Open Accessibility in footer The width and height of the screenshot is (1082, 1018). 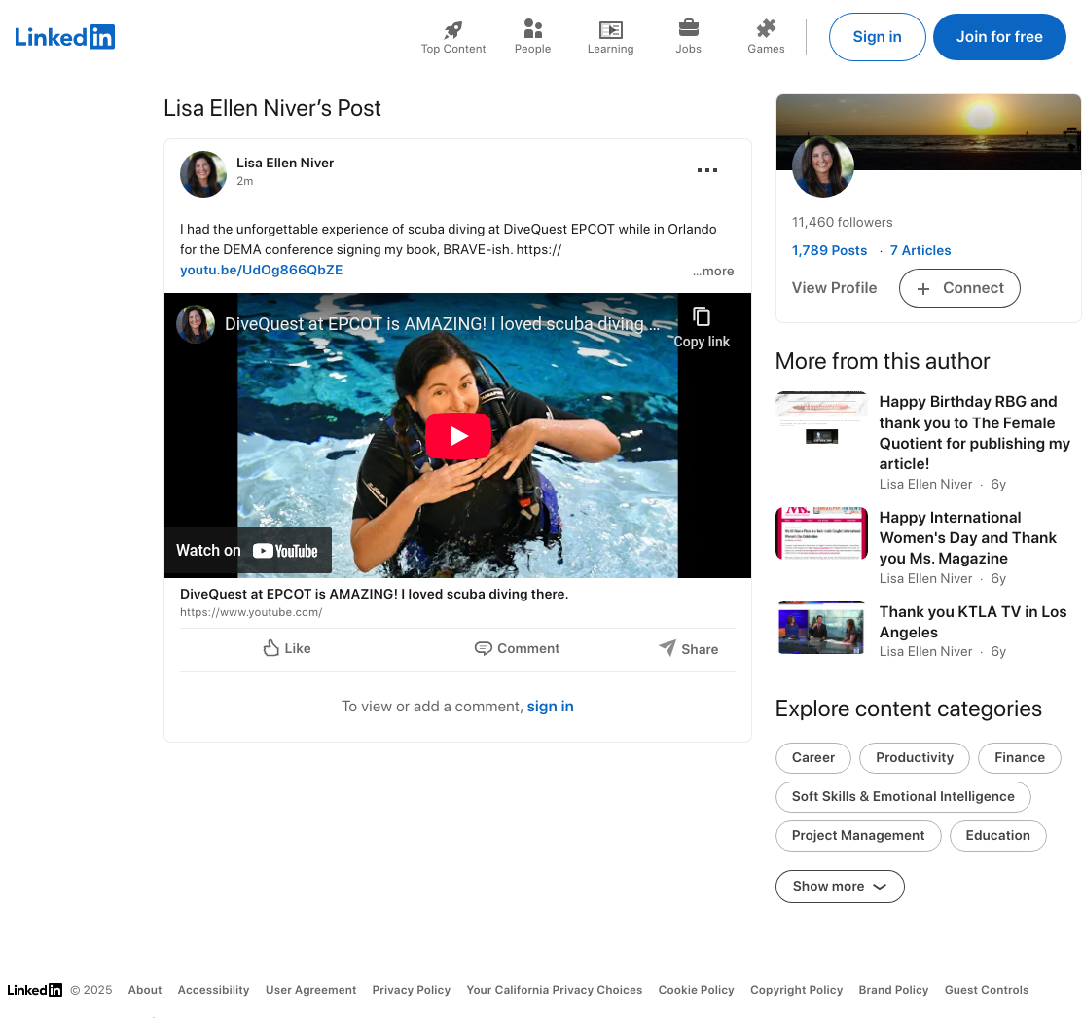214,990
